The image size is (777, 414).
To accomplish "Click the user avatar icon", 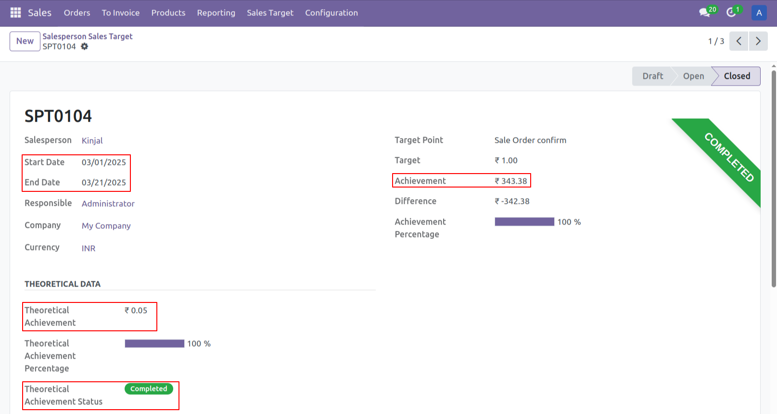I will 759,13.
